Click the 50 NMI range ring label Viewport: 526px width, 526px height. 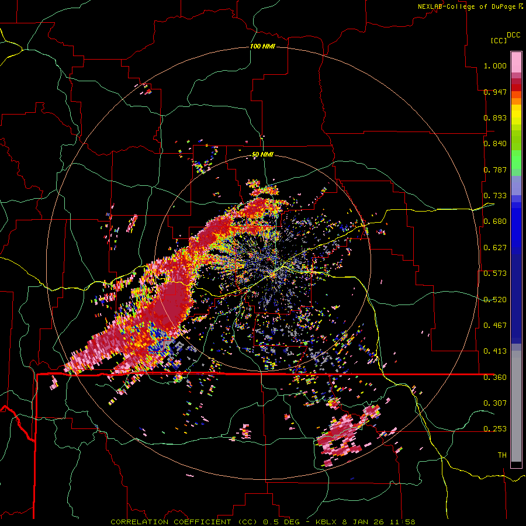pos(262,155)
